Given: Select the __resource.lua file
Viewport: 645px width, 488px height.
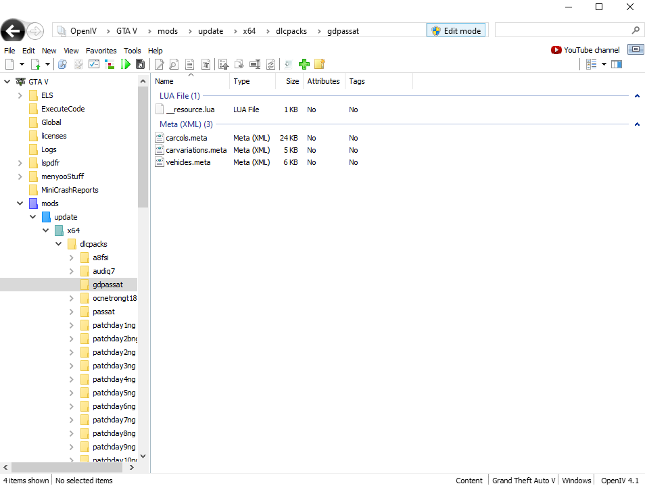Looking at the screenshot, I should point(190,109).
